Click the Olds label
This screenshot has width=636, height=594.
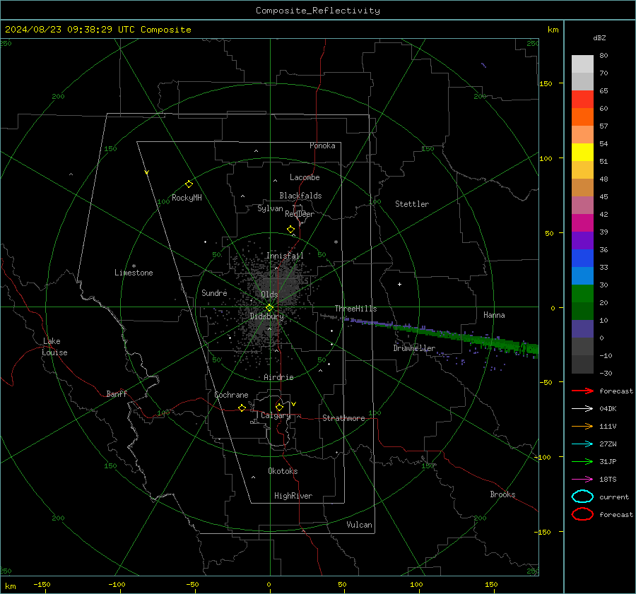pos(269,295)
